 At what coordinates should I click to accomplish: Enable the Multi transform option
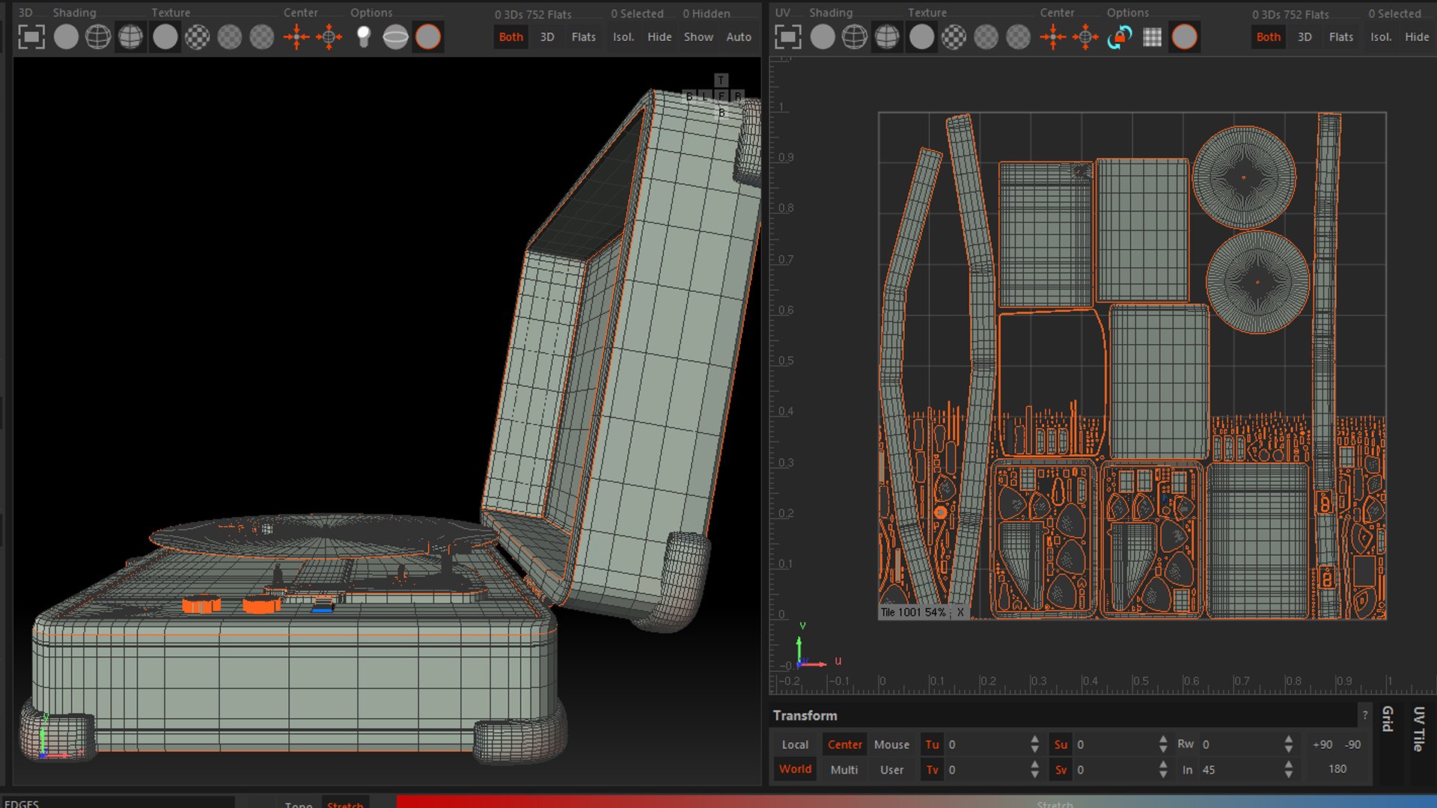point(844,769)
